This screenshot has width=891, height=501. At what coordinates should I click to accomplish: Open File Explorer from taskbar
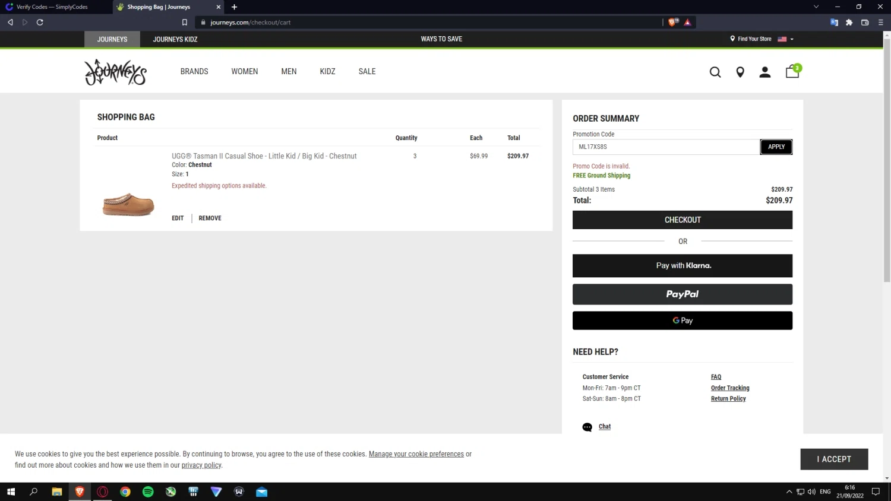point(57,492)
